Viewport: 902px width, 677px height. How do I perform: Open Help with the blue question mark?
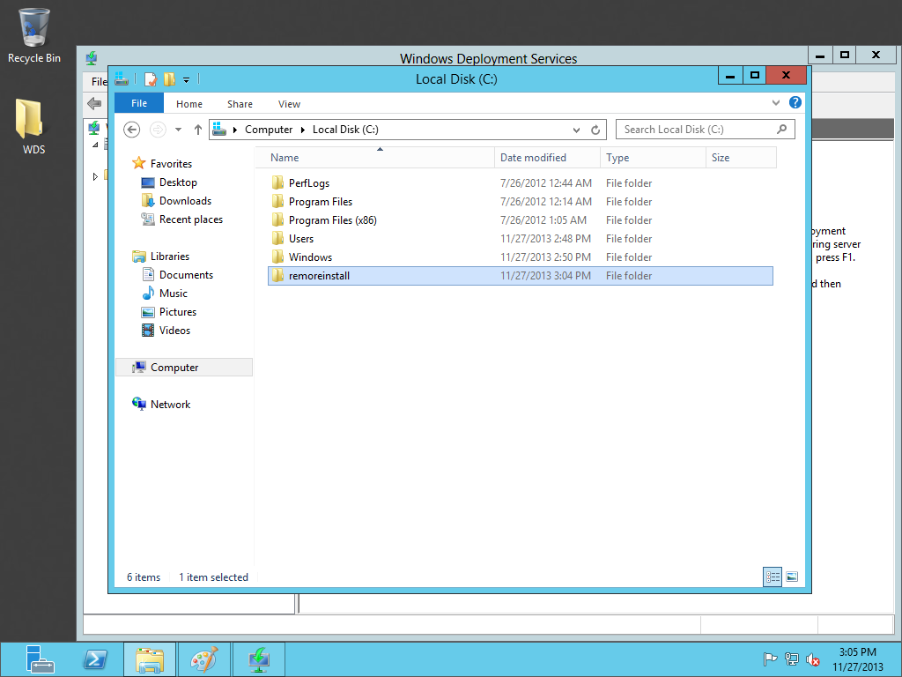(795, 103)
